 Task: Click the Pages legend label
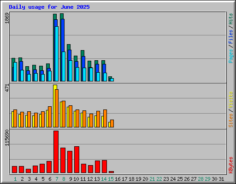(231, 56)
